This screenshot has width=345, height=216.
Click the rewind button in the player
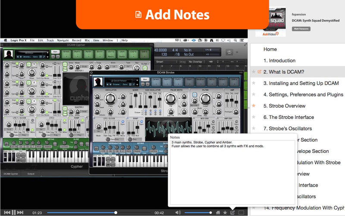coord(6,212)
